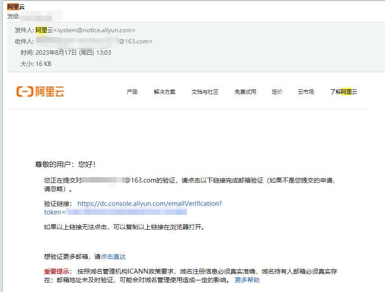Open the 产品 menu item

[132, 92]
